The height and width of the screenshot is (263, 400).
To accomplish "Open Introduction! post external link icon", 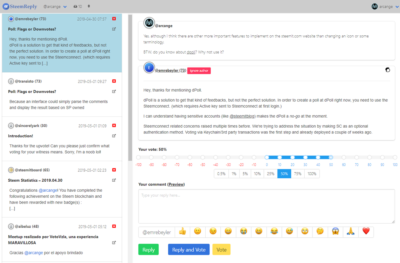I will pos(114,136).
